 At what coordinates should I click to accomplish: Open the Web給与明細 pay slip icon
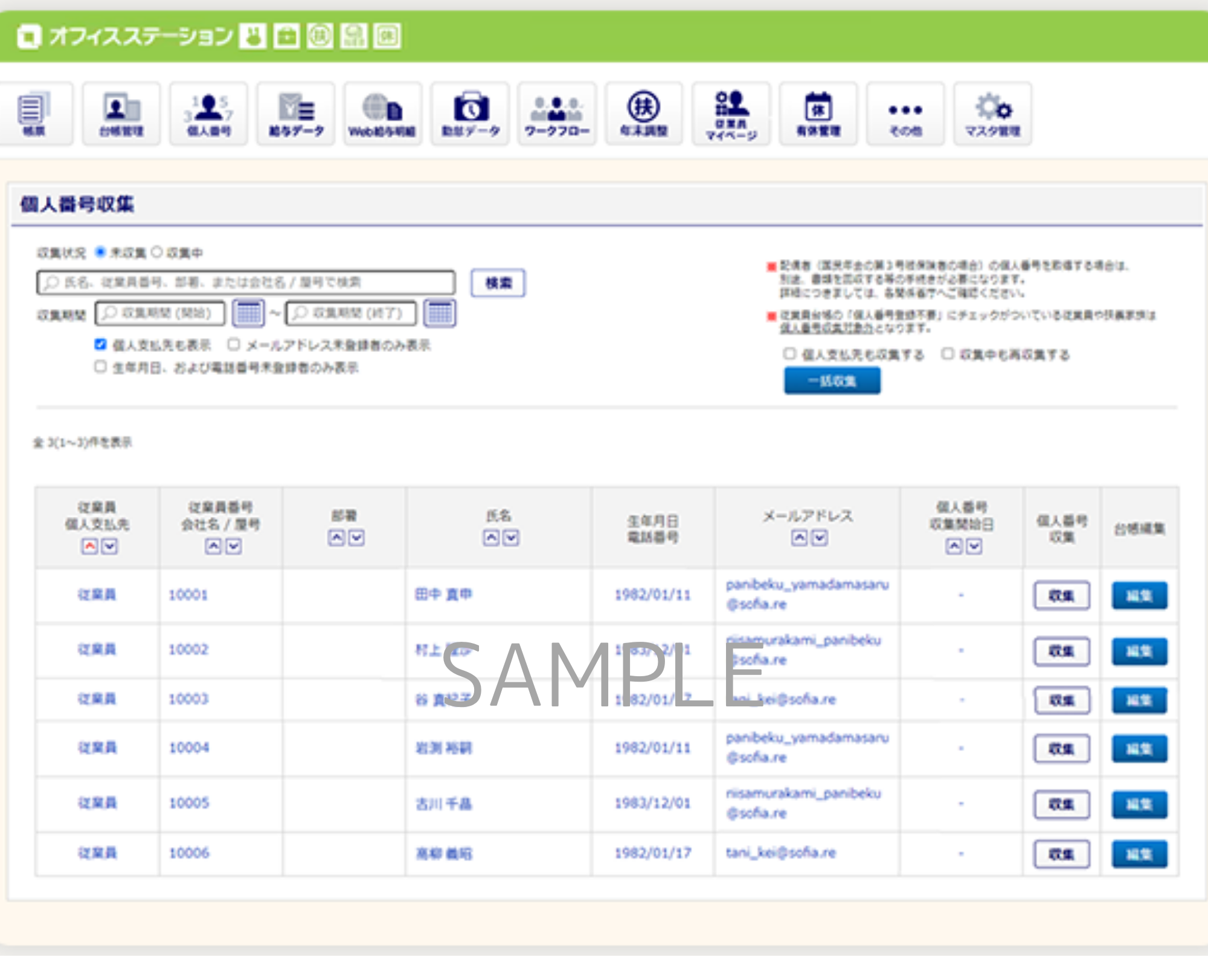click(382, 115)
